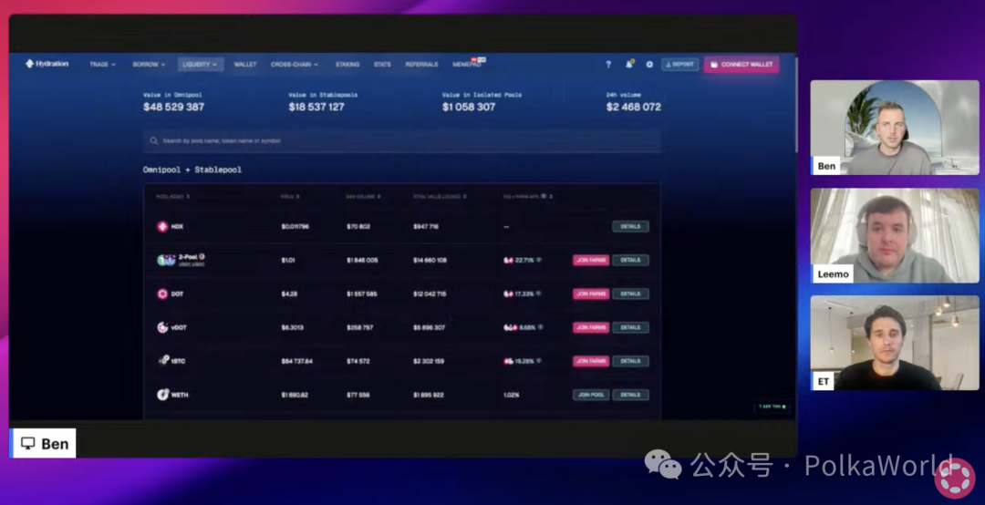Click the Hydration logo in the navbar
985x505 pixels.
[x=47, y=64]
